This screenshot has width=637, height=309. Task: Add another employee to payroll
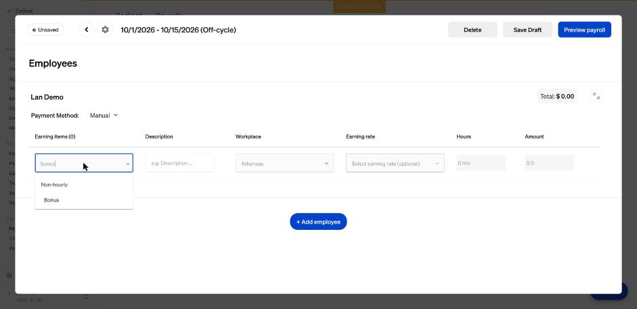point(318,222)
